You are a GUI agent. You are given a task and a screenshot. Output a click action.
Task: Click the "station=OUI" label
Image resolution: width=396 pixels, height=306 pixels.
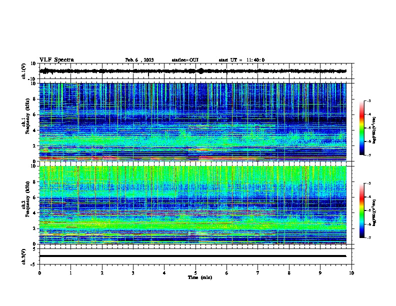(x=185, y=60)
